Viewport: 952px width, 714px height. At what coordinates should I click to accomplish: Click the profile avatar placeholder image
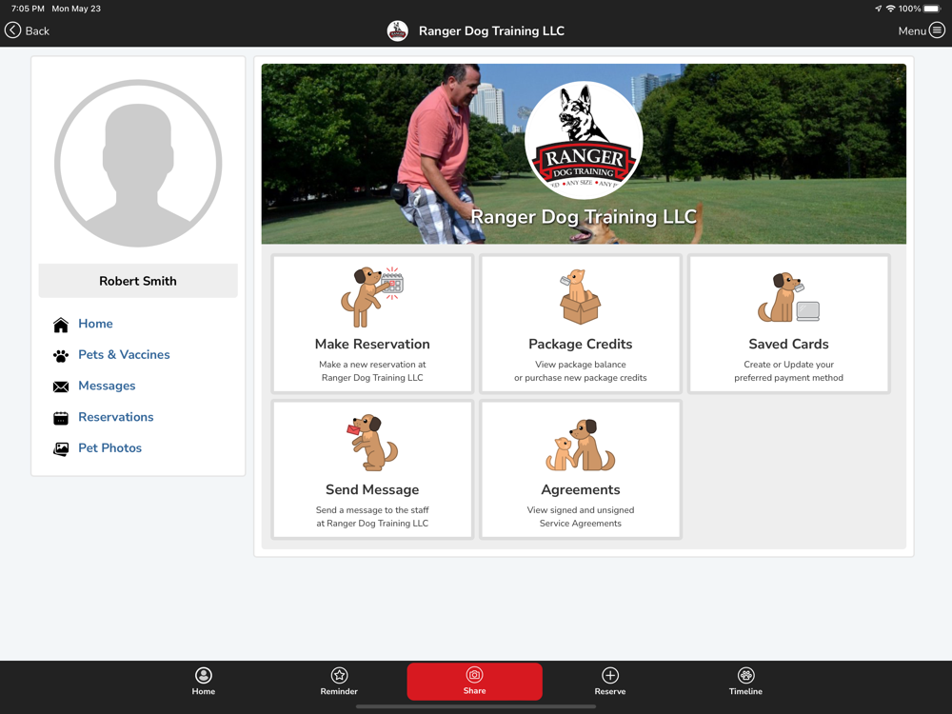[138, 164]
